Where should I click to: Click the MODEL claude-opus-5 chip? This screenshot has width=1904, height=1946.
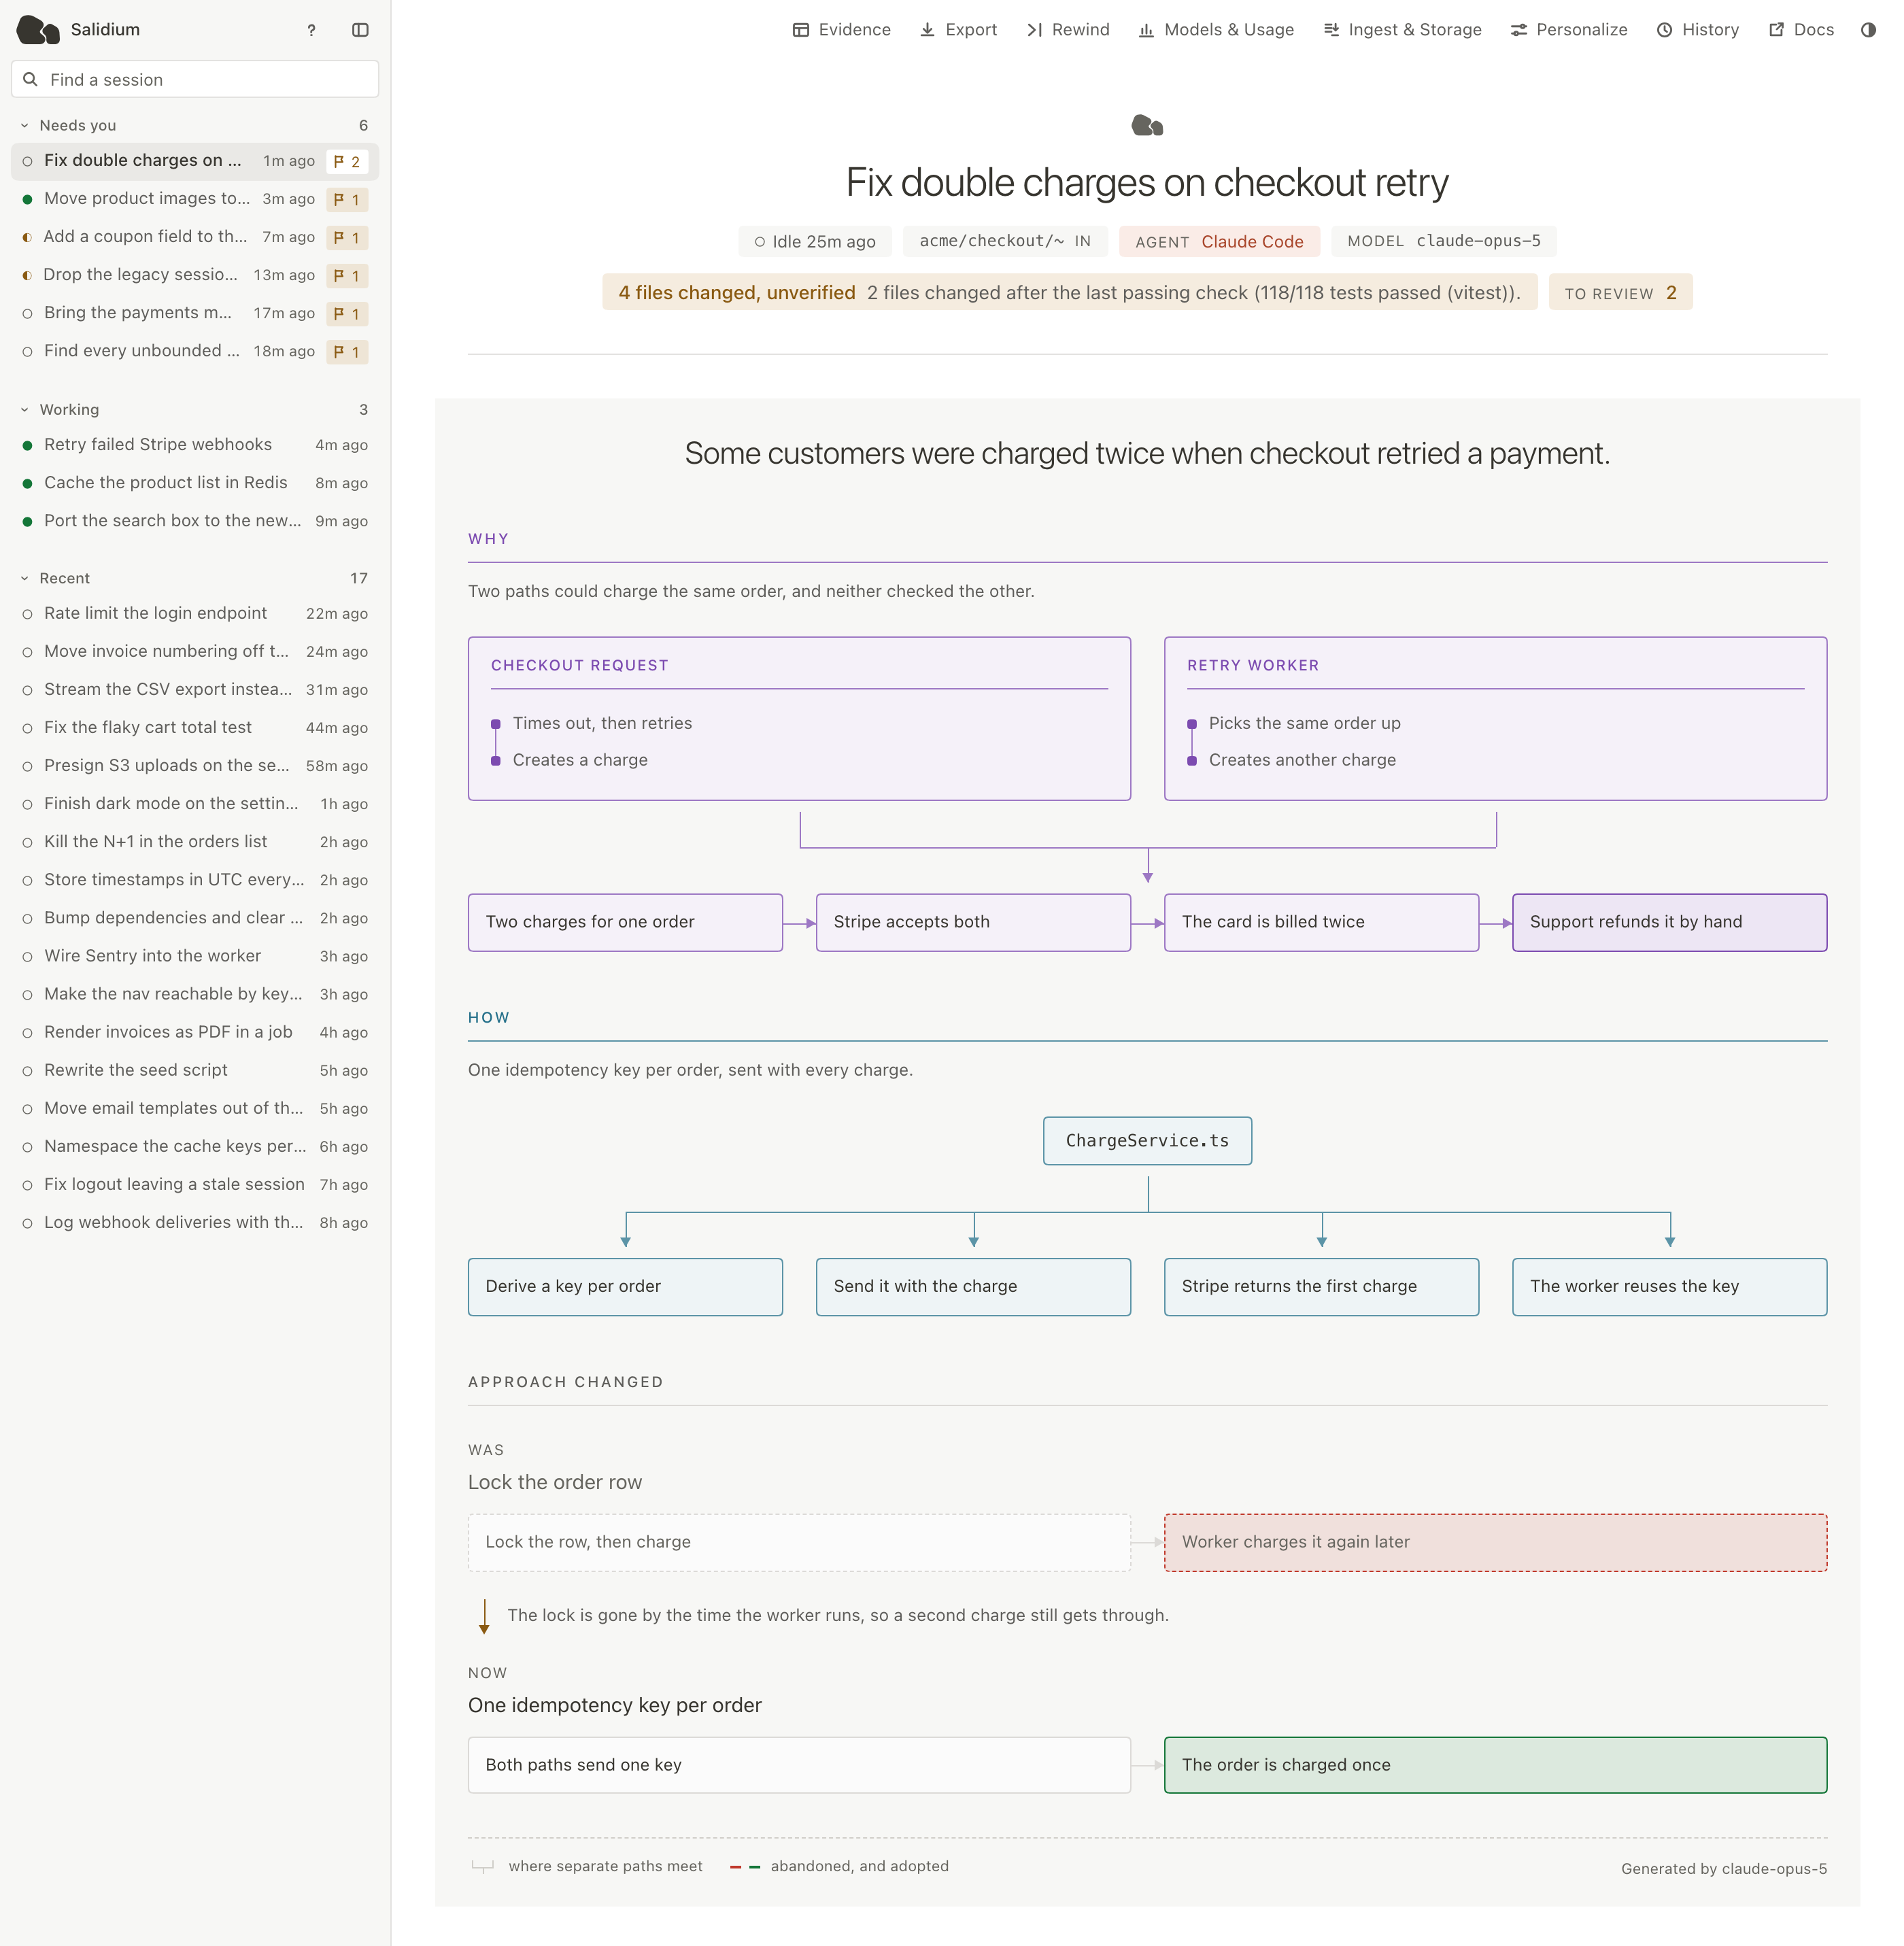[x=1444, y=241]
